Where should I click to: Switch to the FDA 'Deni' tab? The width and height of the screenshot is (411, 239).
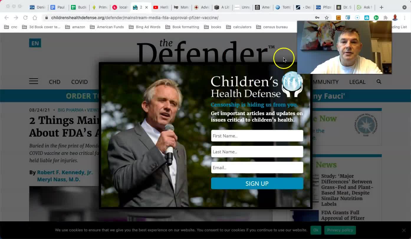coord(38,7)
